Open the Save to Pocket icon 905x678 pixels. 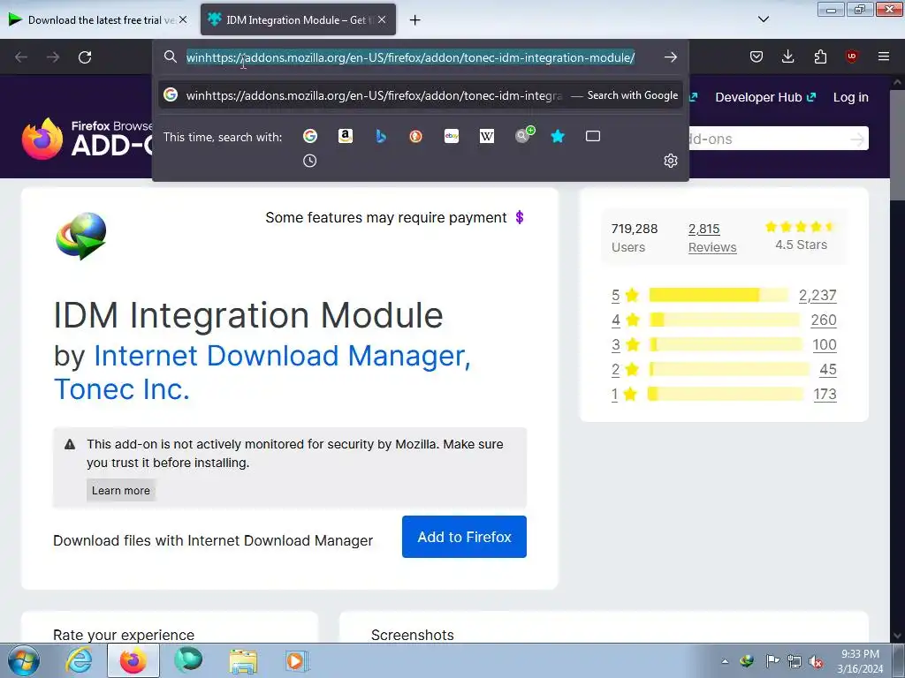pyautogui.click(x=757, y=56)
